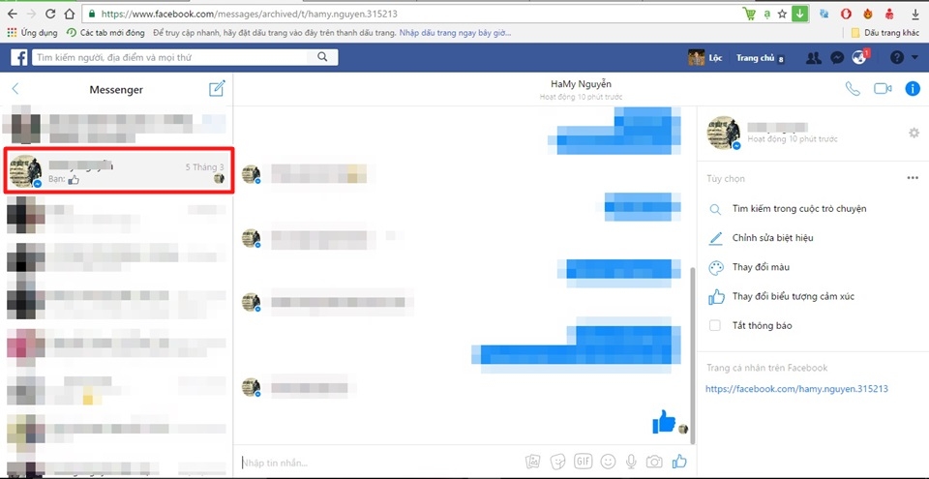929x479 pixels.
Task: Expand the account dropdown arrow
Action: click(x=914, y=58)
